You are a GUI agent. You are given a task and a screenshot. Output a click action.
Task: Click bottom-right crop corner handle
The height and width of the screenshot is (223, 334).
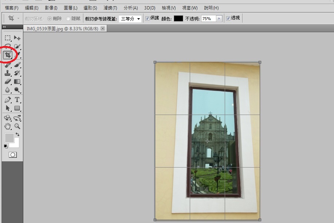[x=260, y=220]
